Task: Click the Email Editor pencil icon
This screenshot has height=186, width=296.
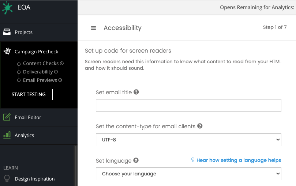Action: click(x=7, y=117)
